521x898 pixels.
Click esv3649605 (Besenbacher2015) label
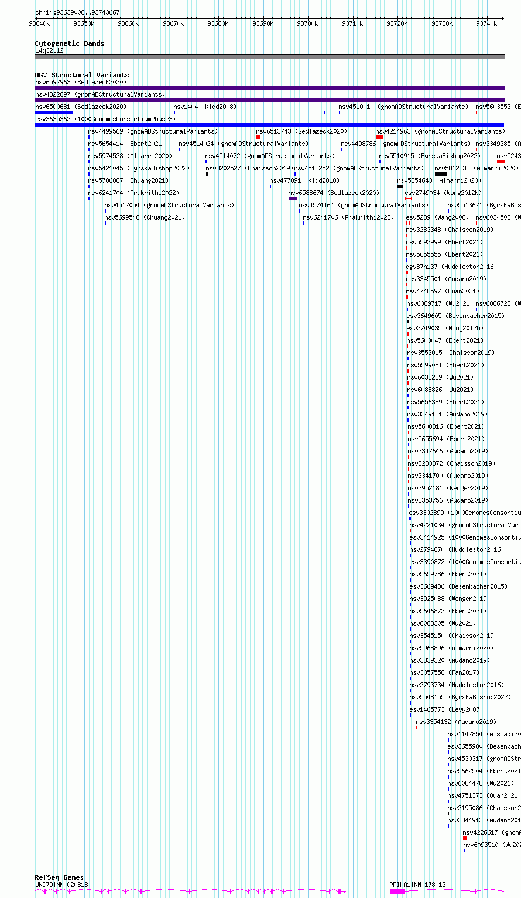455,316
